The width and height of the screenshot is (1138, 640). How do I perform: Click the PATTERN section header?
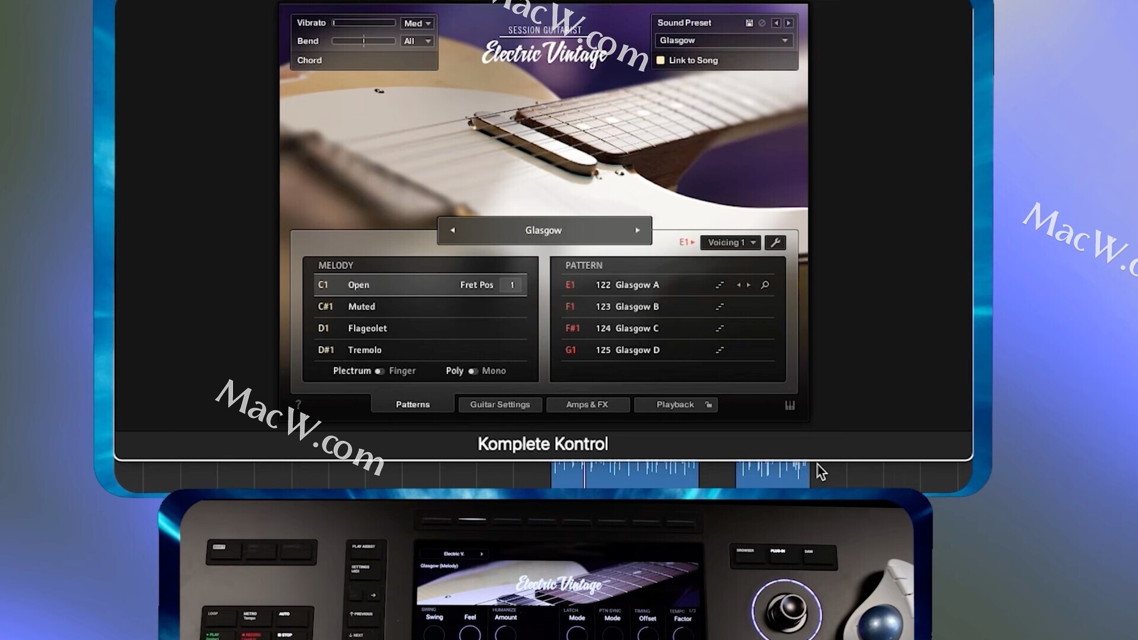(x=584, y=265)
